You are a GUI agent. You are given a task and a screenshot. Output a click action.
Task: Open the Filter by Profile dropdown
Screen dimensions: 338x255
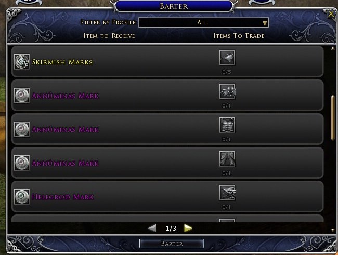click(204, 23)
